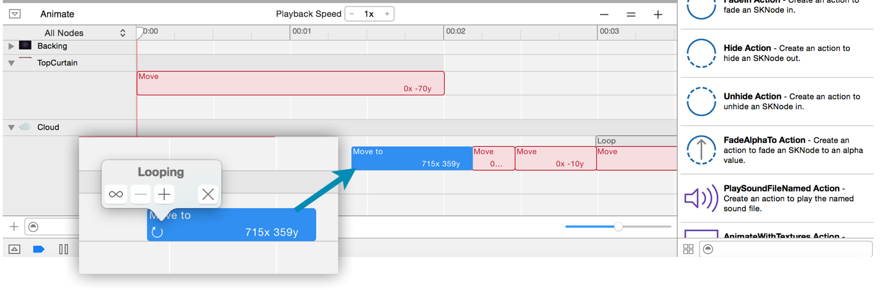Click the Cloud node icon
Screen dimensions: 895x290
click(x=25, y=127)
